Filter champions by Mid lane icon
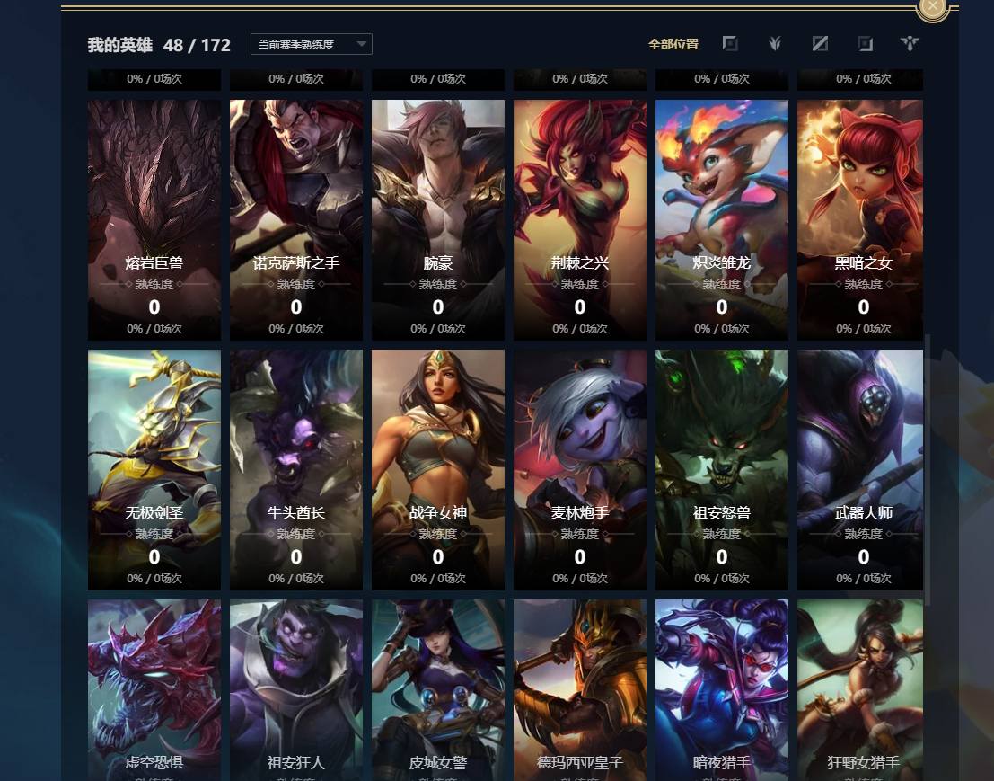This screenshot has width=994, height=781. 820,44
